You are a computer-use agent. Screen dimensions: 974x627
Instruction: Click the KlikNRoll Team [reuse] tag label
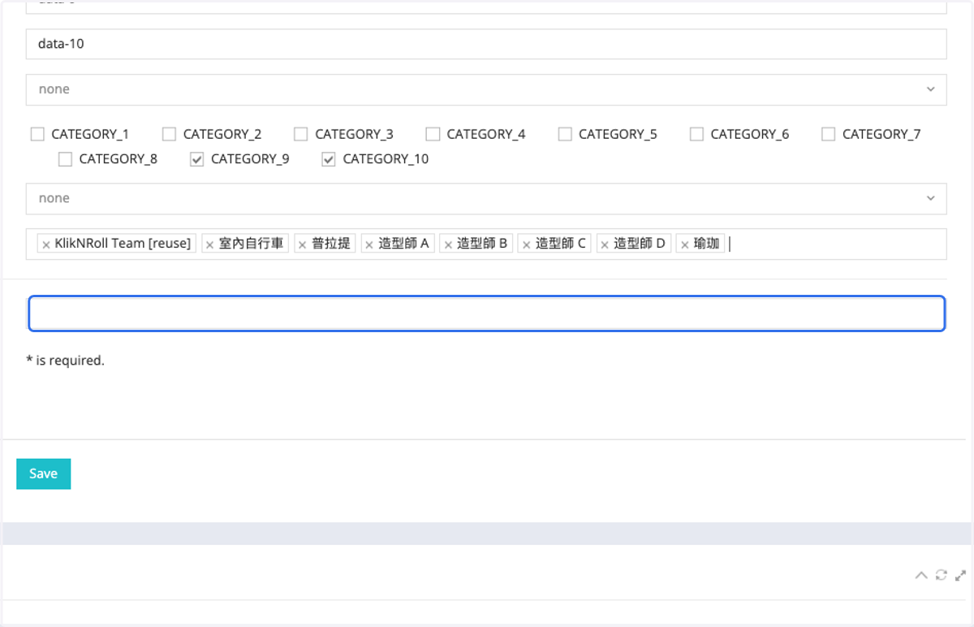coord(123,244)
